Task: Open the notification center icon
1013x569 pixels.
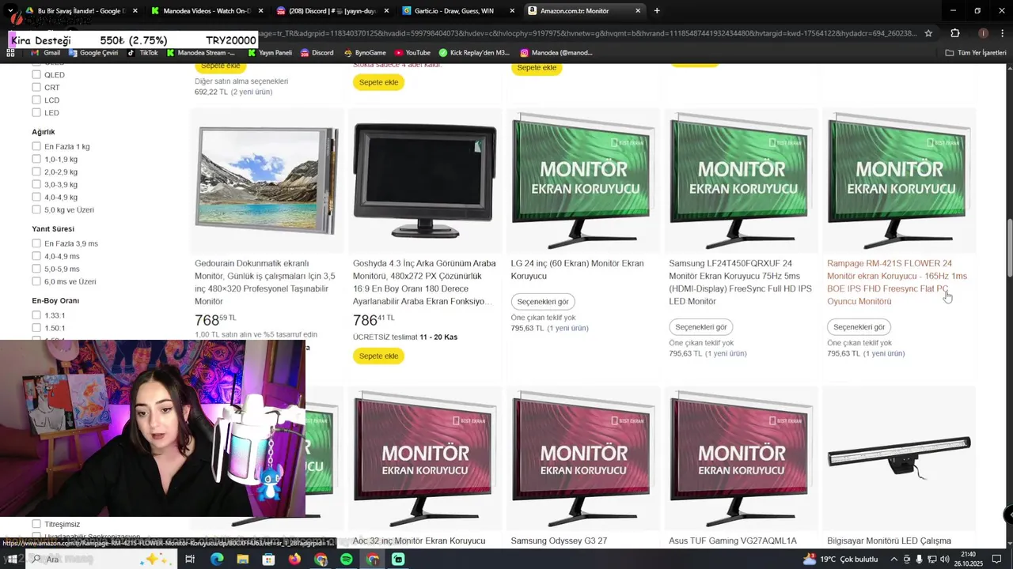Action: pos(997,559)
